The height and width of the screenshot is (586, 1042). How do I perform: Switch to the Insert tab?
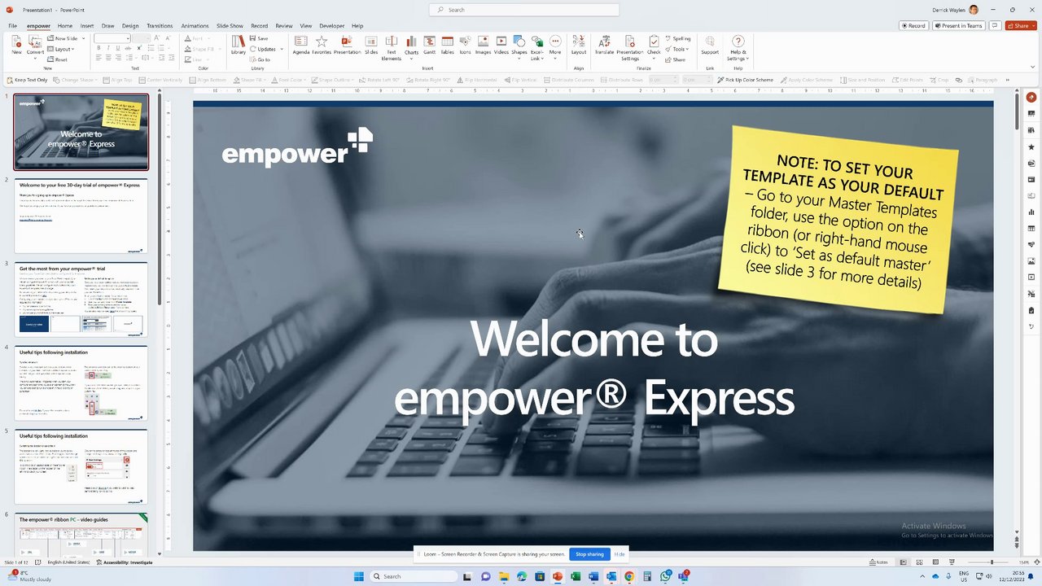pos(87,26)
